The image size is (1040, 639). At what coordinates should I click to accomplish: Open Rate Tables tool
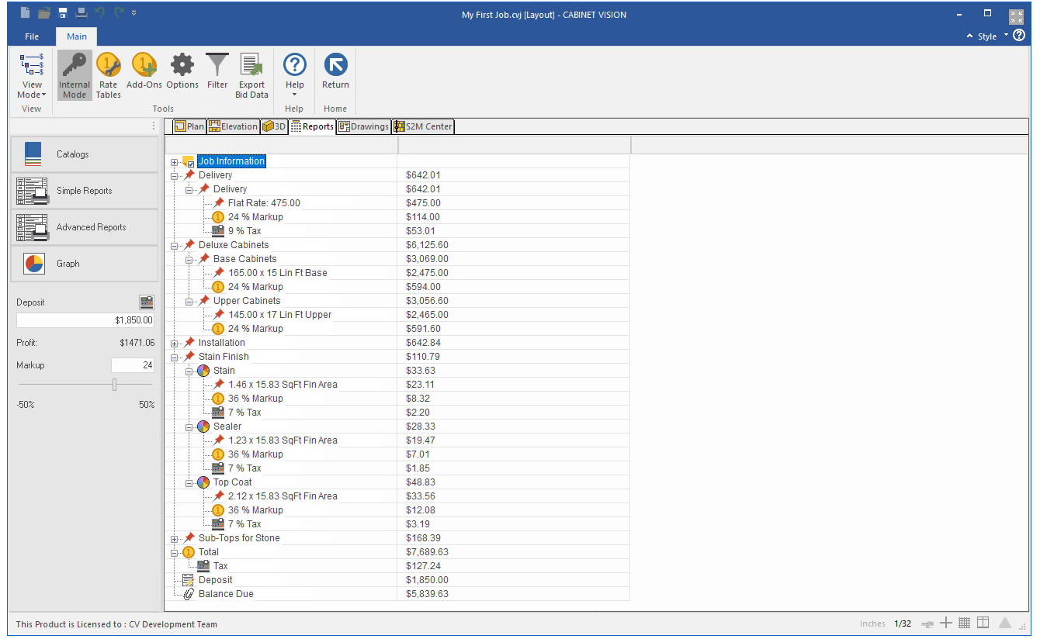[109, 76]
